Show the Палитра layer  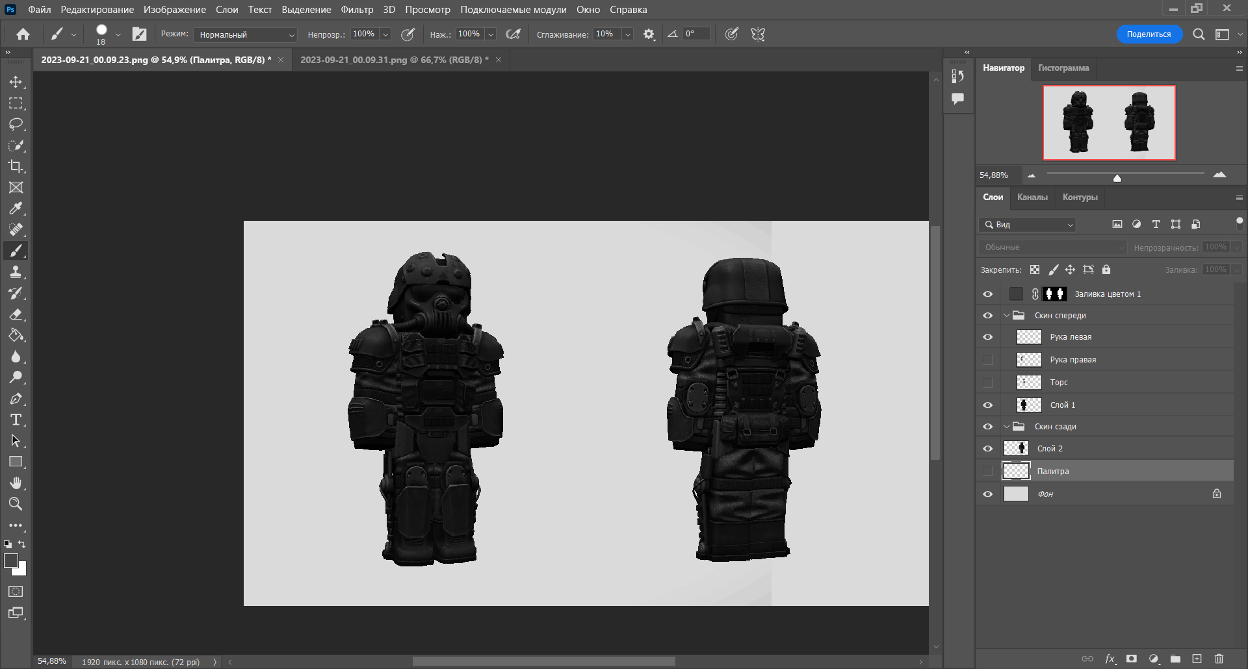[x=988, y=471]
